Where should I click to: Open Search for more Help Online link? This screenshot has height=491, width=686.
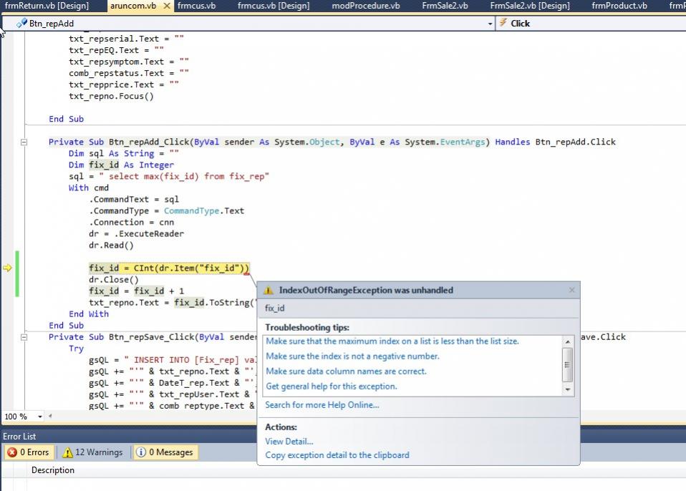click(x=322, y=405)
